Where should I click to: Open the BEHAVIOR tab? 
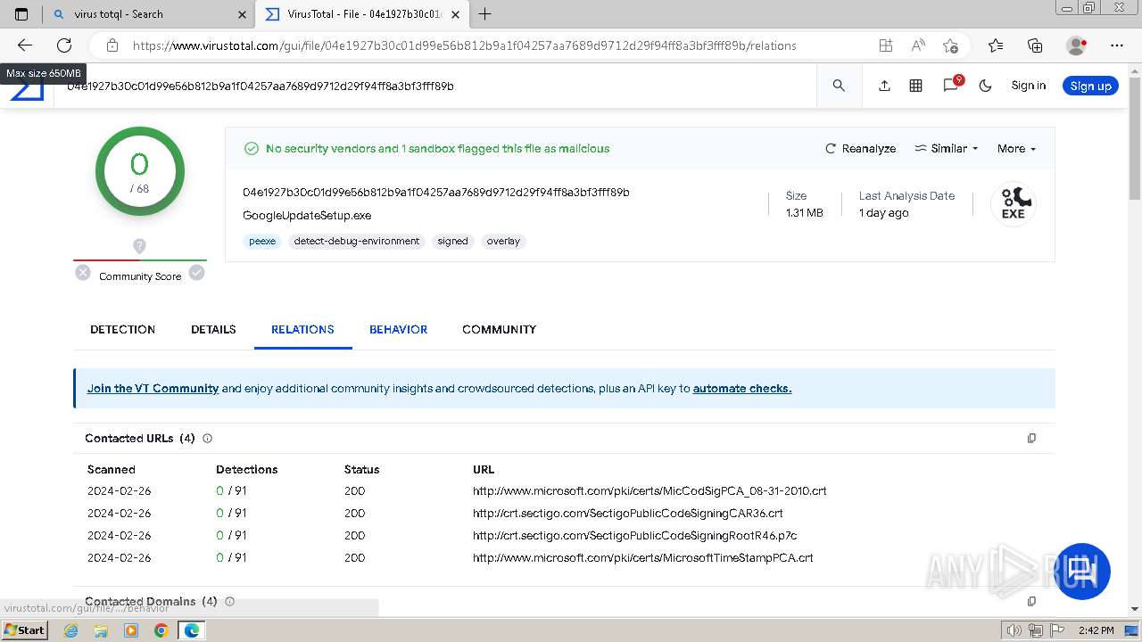click(398, 329)
